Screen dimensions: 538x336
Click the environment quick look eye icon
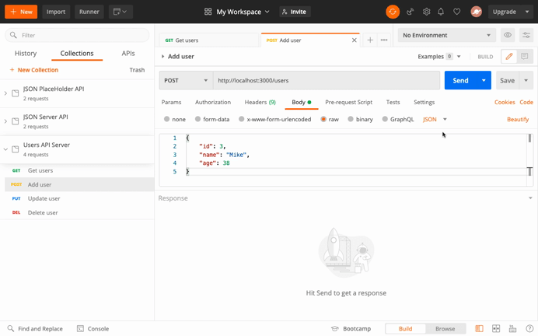[x=508, y=35]
